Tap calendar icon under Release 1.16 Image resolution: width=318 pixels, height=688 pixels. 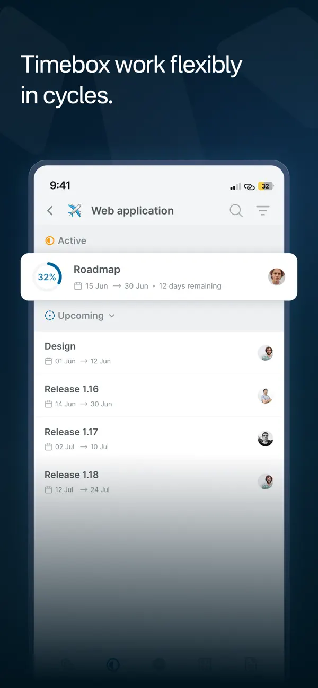(x=48, y=404)
